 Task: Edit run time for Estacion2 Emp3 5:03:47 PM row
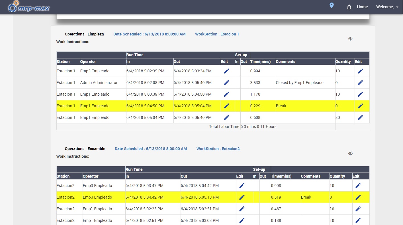[242, 186]
